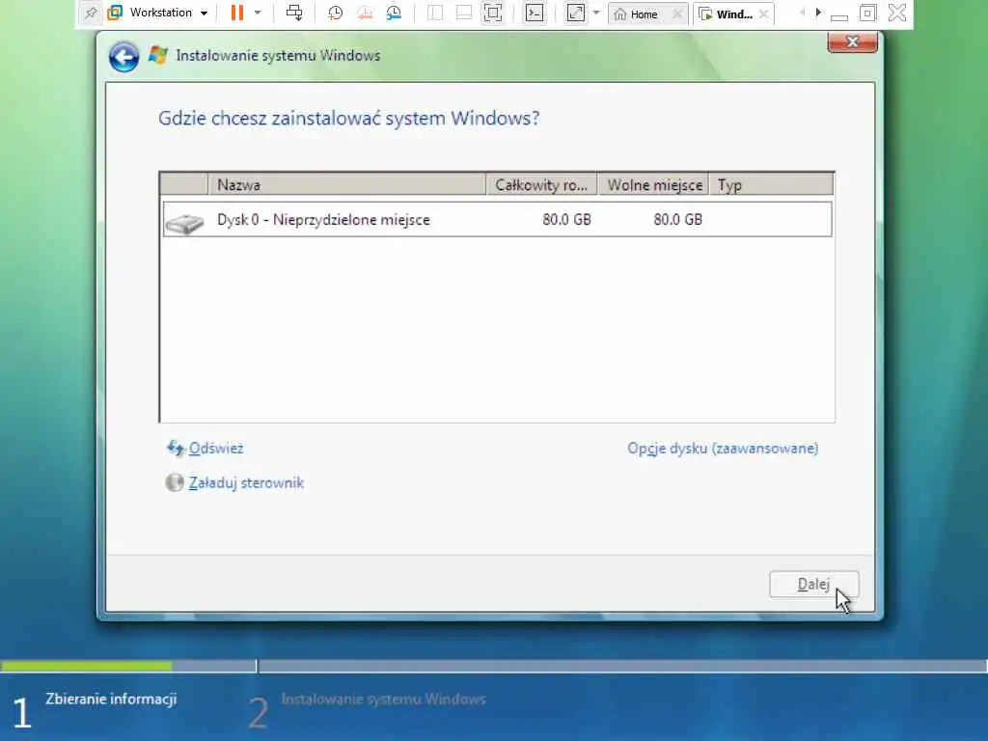
Task: Toggle the library sidebar view
Action: pyautogui.click(x=435, y=13)
